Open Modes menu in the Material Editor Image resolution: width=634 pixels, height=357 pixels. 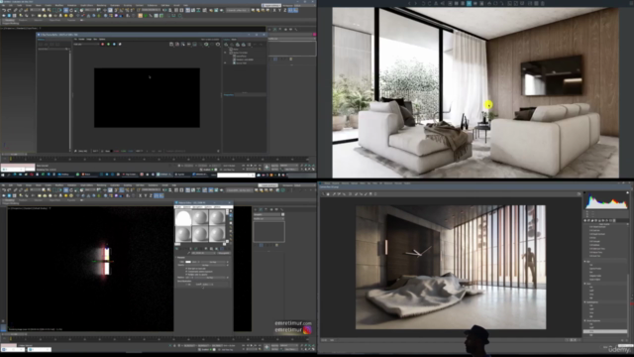point(178,207)
